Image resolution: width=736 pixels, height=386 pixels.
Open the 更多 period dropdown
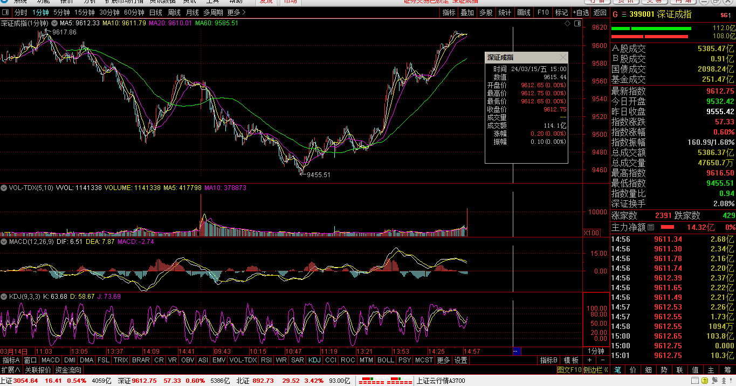pyautogui.click(x=236, y=12)
